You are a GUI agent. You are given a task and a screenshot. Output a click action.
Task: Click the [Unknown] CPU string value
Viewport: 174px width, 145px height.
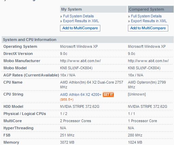point(137,94)
